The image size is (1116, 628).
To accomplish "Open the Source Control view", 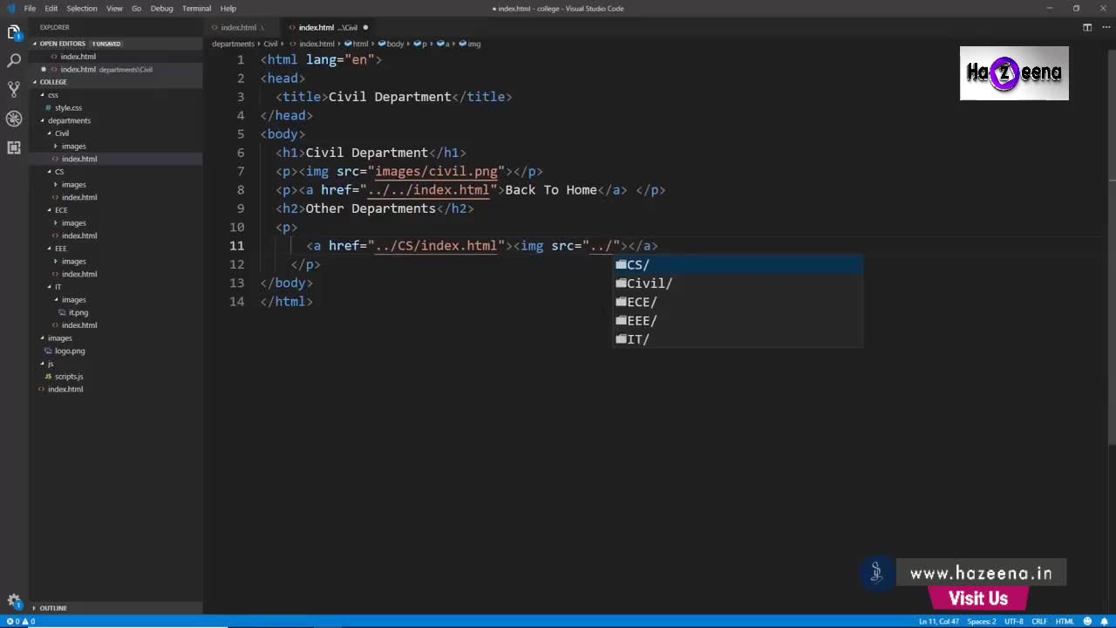I will [x=14, y=90].
